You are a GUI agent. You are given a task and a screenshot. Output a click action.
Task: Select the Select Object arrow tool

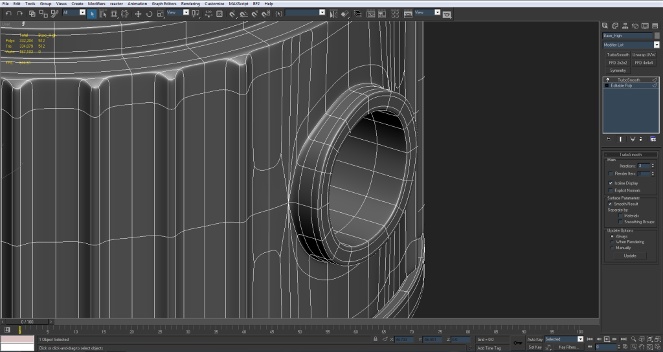[x=92, y=13]
